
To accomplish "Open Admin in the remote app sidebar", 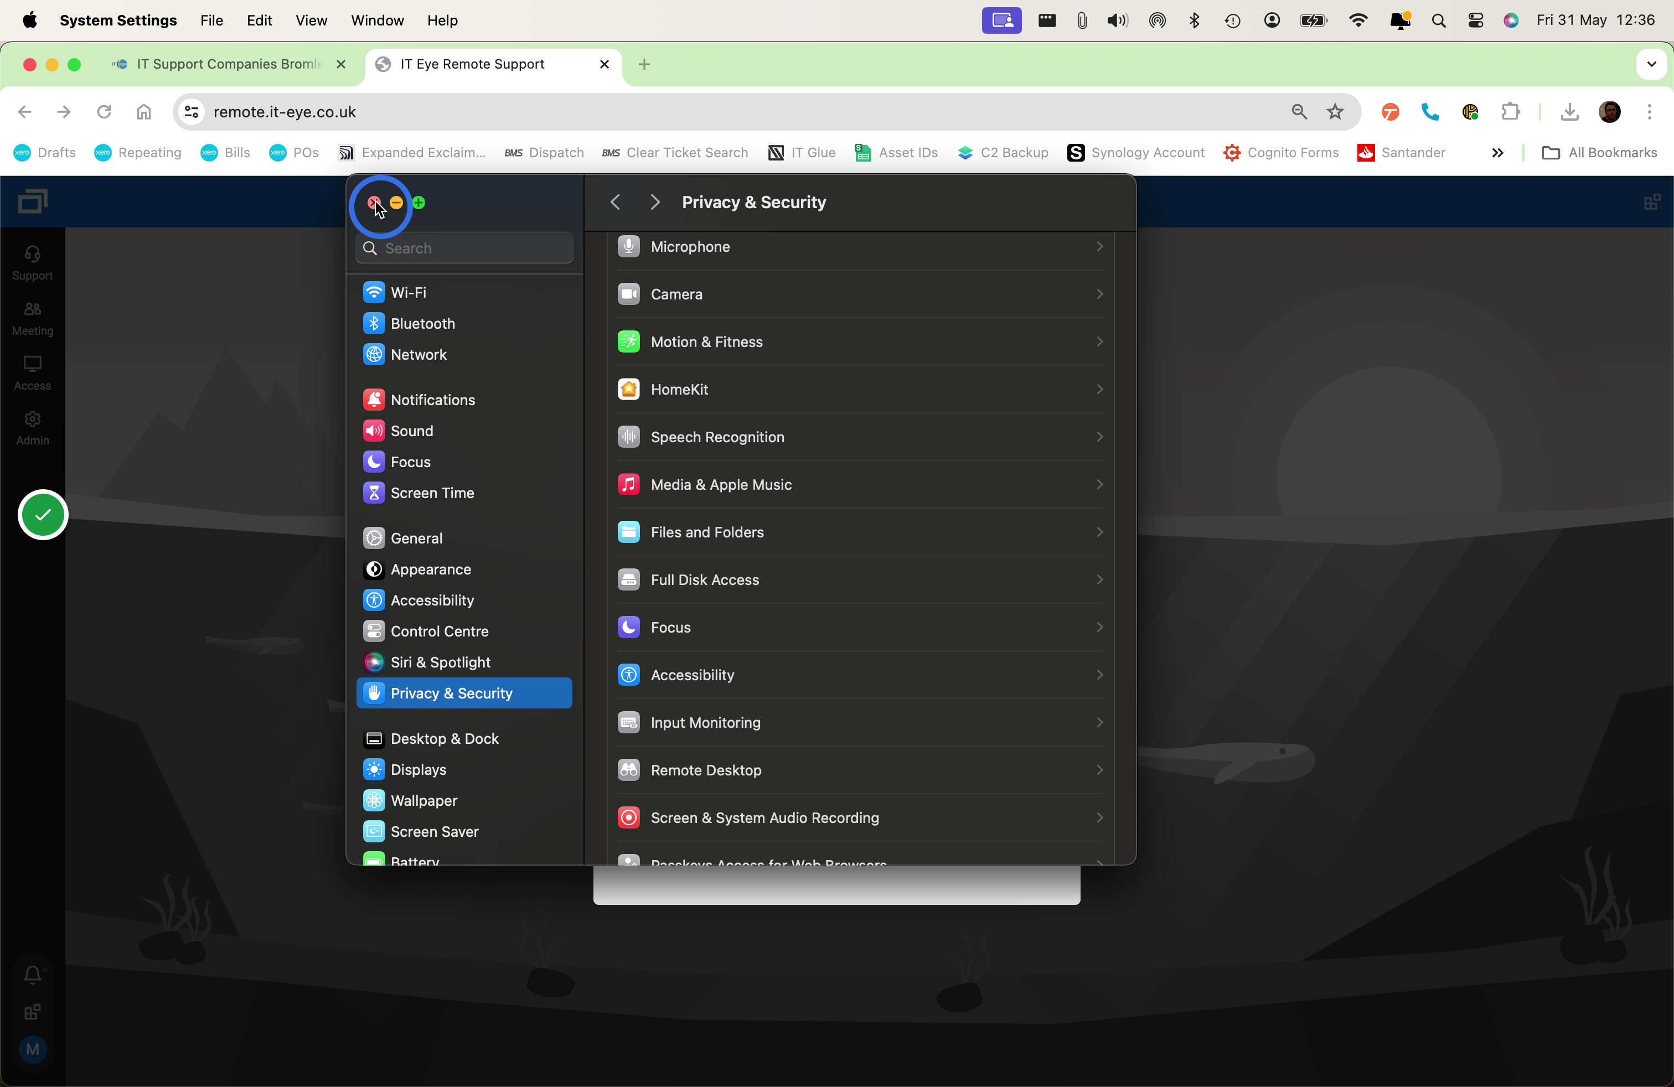I will tap(32, 427).
